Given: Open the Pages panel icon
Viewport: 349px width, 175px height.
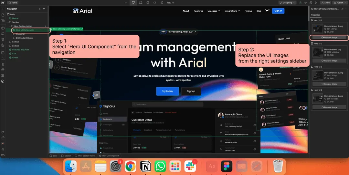Looking at the screenshot, I should [x=3, y=15].
